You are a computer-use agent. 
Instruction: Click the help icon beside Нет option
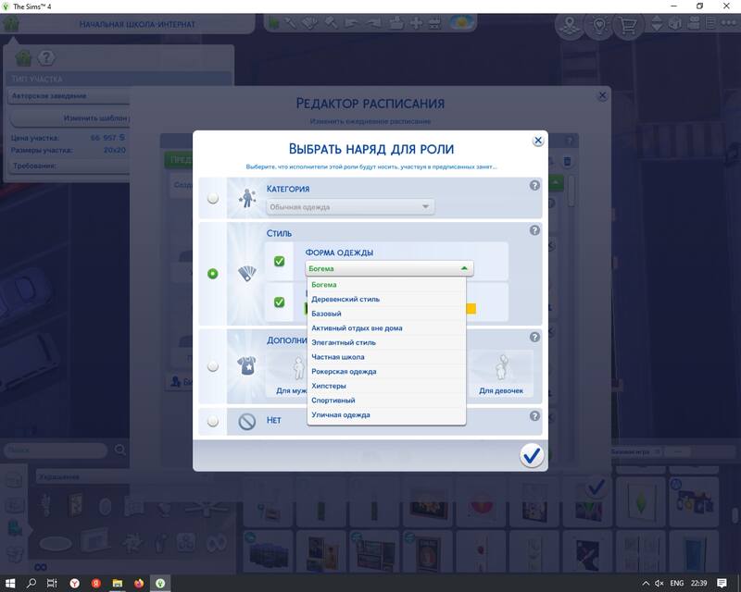(x=534, y=417)
